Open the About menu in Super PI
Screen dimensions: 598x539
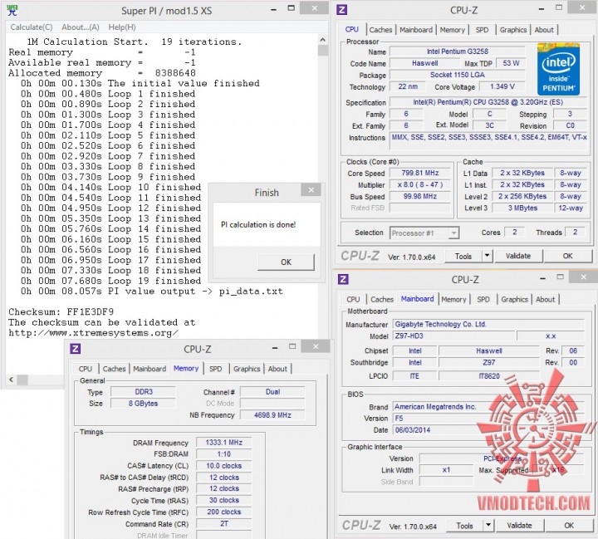click(x=81, y=27)
